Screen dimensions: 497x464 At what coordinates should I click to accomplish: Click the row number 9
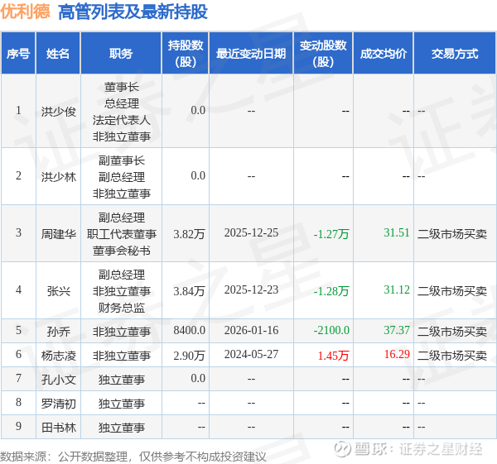click(18, 426)
